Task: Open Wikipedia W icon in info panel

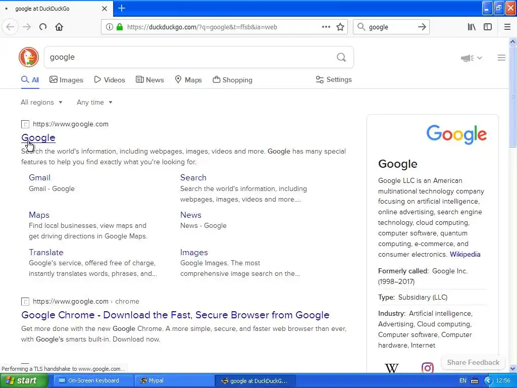Action: point(392,368)
